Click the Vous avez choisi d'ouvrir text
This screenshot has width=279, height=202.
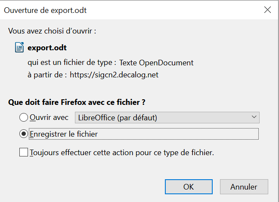tap(52, 31)
